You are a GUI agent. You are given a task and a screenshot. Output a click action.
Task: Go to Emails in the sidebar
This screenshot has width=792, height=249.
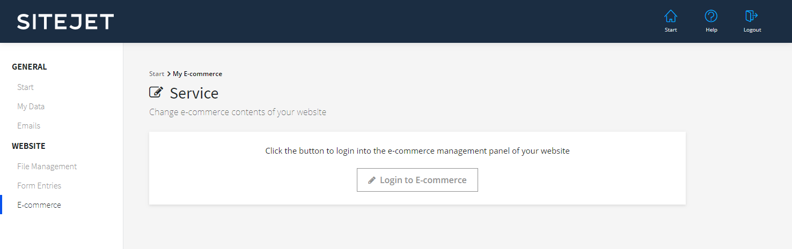[x=28, y=126]
